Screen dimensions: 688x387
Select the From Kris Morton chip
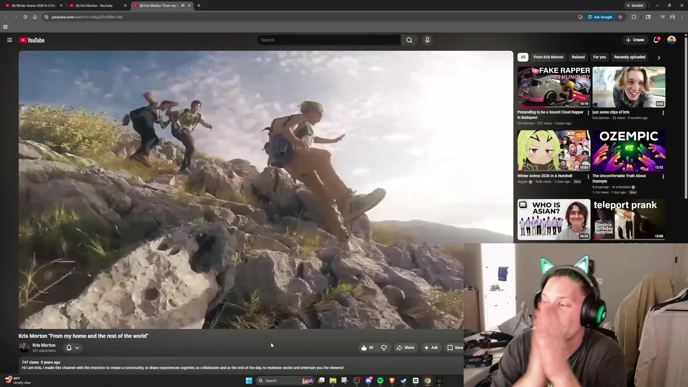pos(548,57)
